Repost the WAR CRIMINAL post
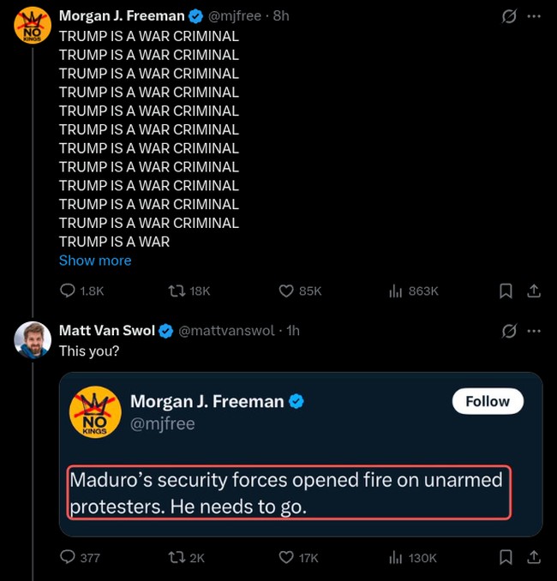Screen dimensions: 557x581 tap(177, 291)
